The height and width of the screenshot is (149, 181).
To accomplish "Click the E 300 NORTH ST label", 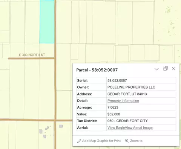I will pyautogui.click(x=32, y=55).
